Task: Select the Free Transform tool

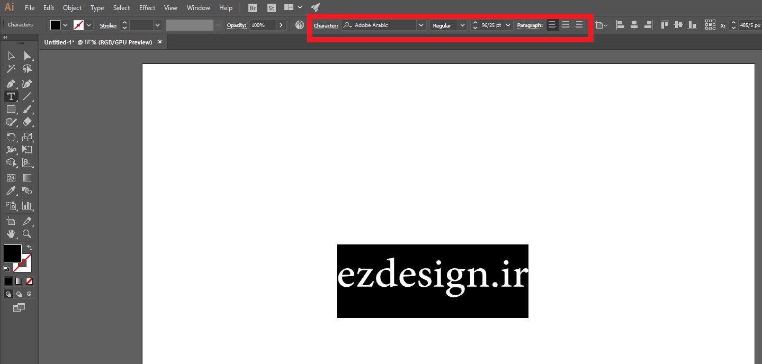Action: 27,150
